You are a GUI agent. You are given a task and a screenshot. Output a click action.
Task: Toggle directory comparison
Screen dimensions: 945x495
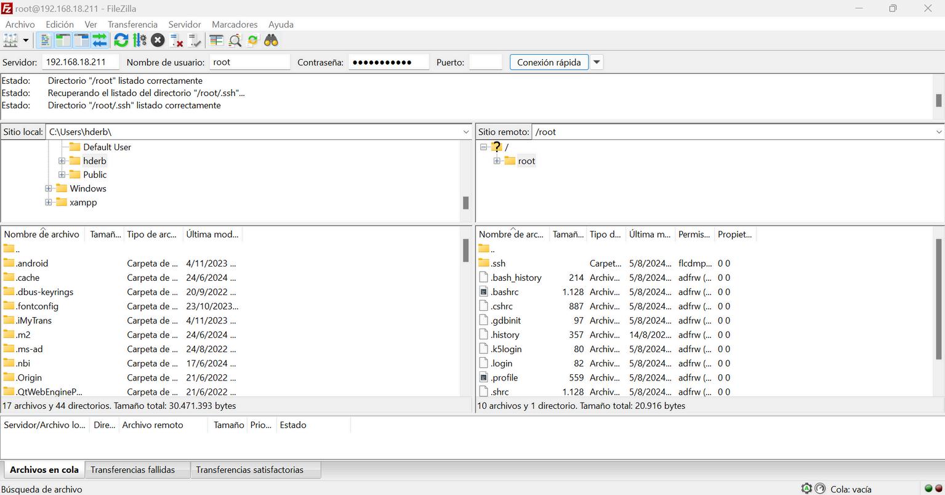pos(235,41)
